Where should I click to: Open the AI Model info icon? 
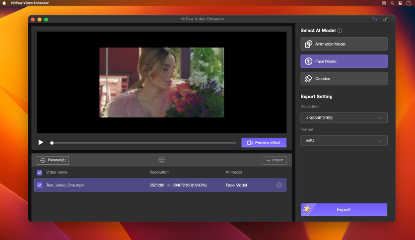tap(340, 31)
